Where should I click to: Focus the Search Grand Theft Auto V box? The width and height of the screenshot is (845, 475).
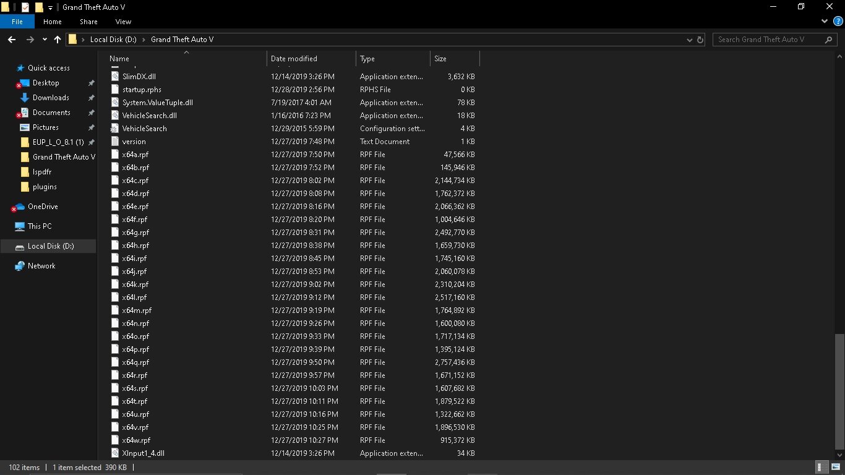(776, 40)
